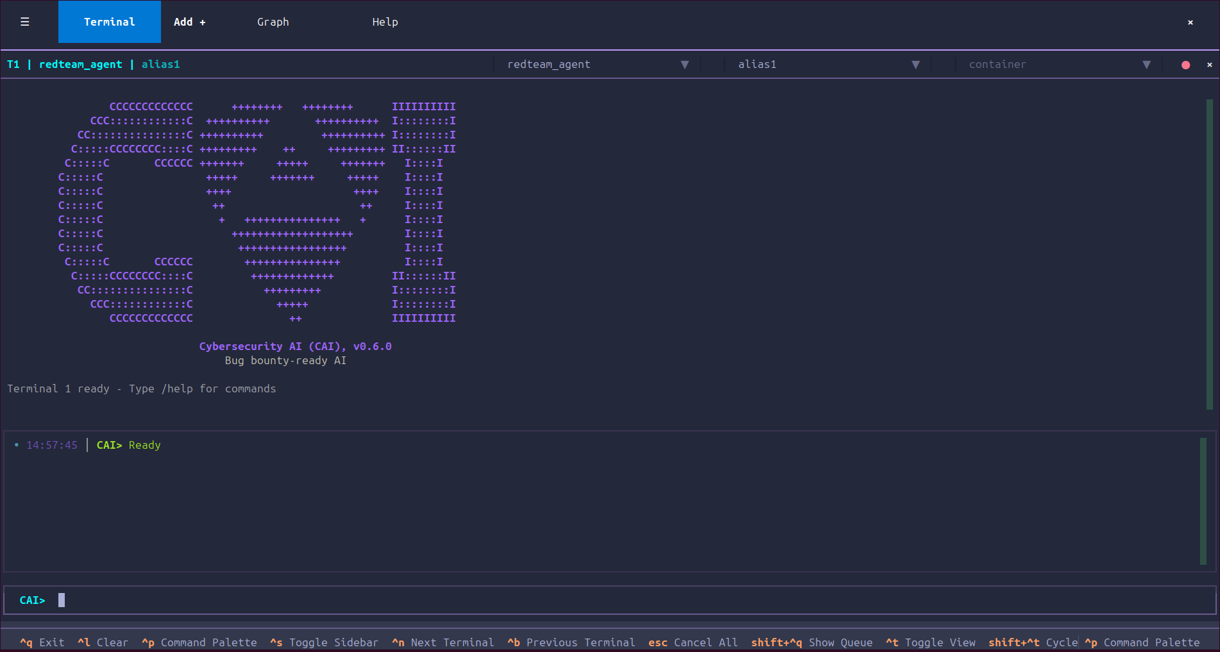Open the redteam_agent agent selector
The image size is (1220, 652).
597,64
